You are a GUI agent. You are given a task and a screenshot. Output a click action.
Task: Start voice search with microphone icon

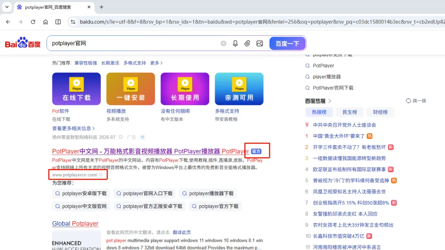pos(235,43)
